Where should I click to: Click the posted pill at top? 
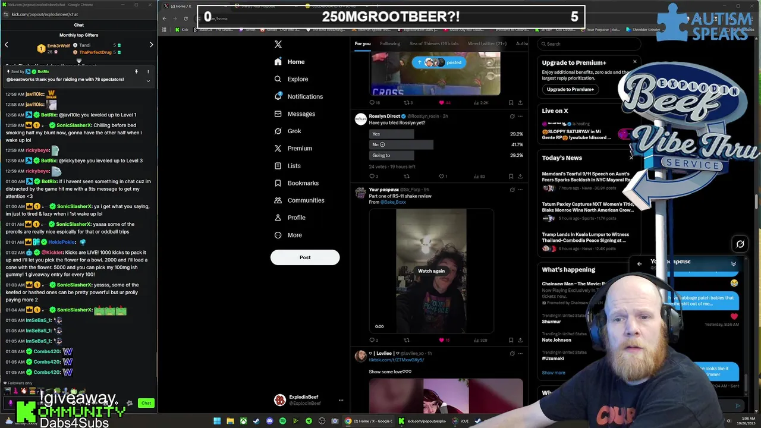point(439,62)
